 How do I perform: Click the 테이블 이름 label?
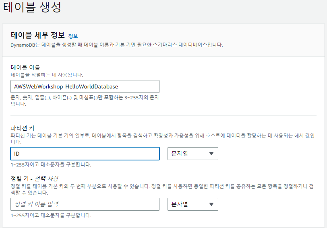coord(25,67)
